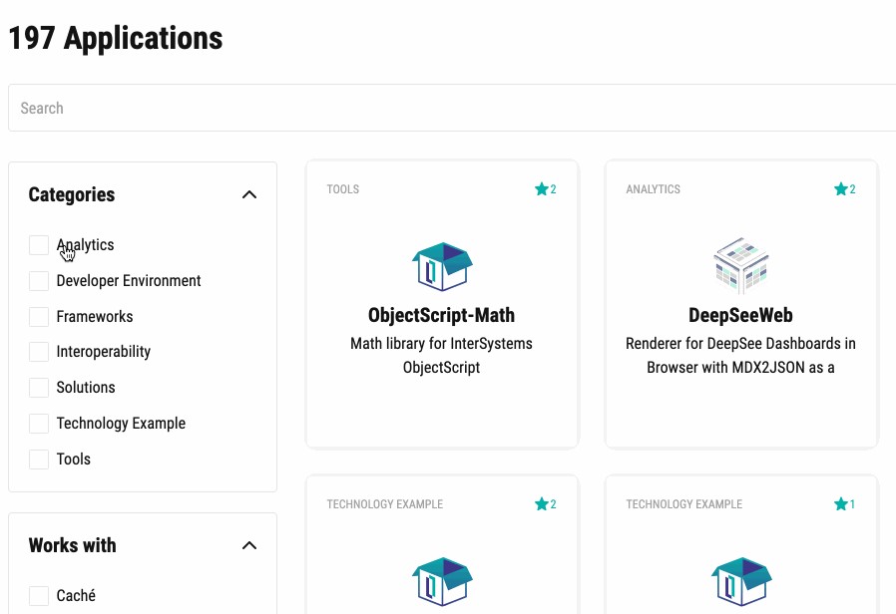
Task: Tick the Interoperability category checkbox
Action: click(39, 352)
